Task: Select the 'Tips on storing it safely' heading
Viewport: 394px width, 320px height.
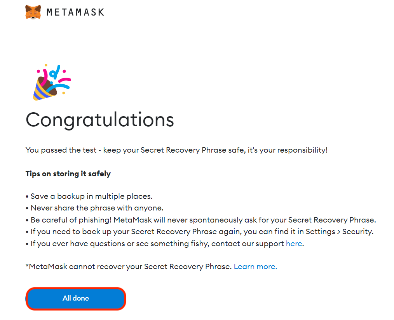Action: pyautogui.click(x=68, y=174)
